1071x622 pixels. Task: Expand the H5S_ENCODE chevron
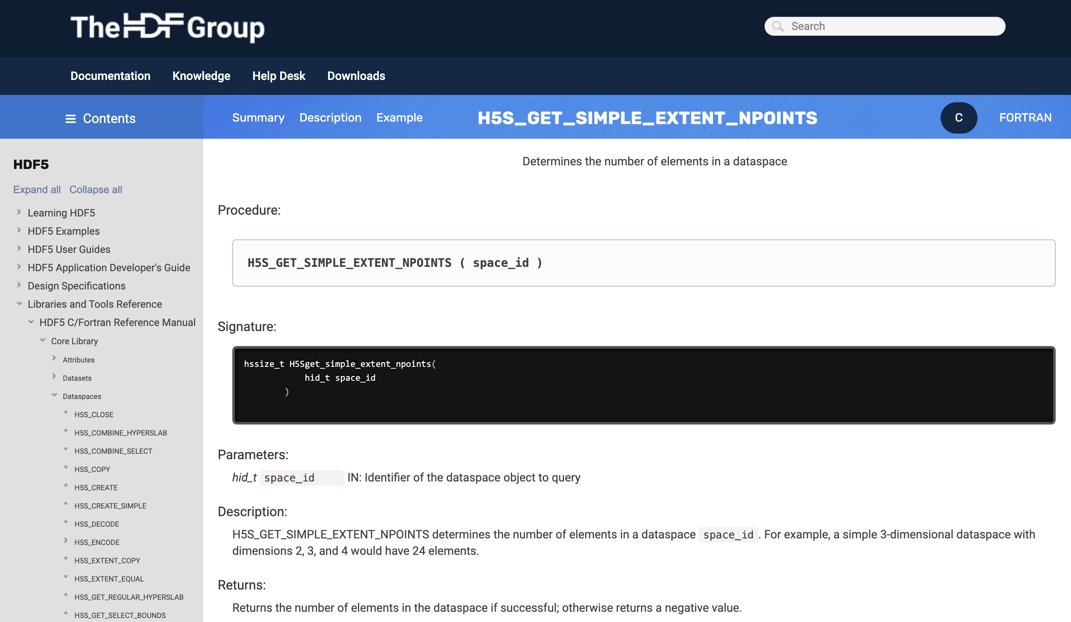(x=66, y=541)
